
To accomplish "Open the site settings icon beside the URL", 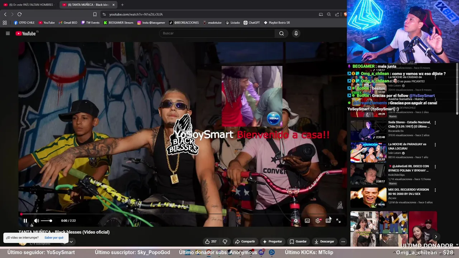I will [104, 14].
